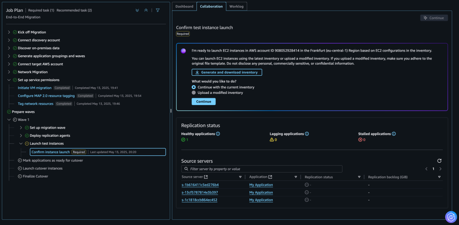This screenshot has width=459, height=225.
Task: Collapse the Set up service permissions task
Action: click(x=9, y=80)
